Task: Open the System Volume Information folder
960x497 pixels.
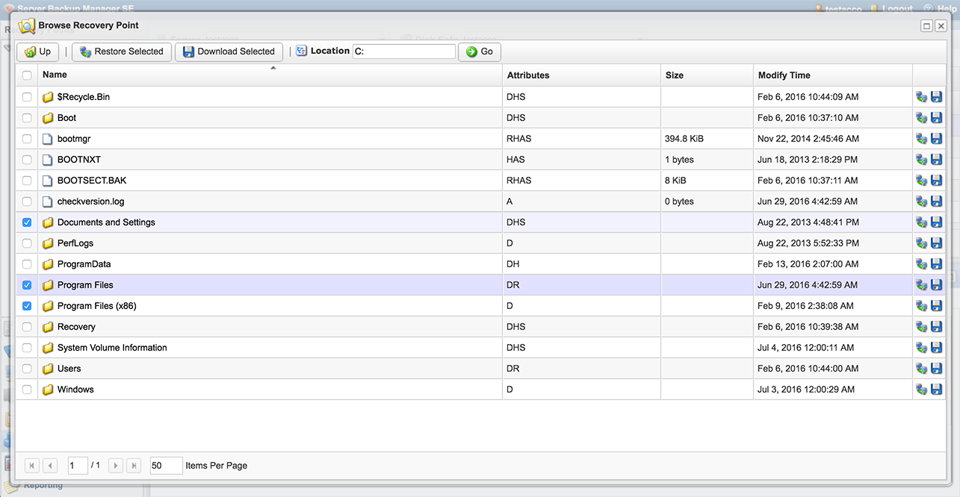Action: point(111,348)
